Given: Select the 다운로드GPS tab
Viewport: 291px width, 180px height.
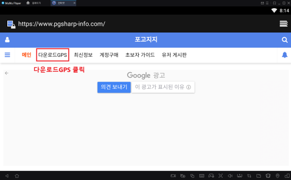Looking at the screenshot, I should click(53, 55).
